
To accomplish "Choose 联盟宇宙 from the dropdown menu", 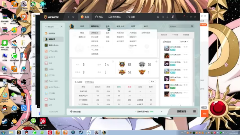I will click(x=133, y=46).
